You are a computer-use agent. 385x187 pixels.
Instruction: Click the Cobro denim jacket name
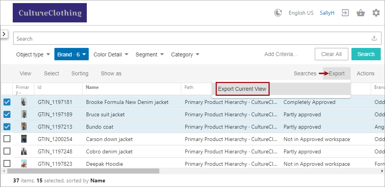[x=109, y=151]
